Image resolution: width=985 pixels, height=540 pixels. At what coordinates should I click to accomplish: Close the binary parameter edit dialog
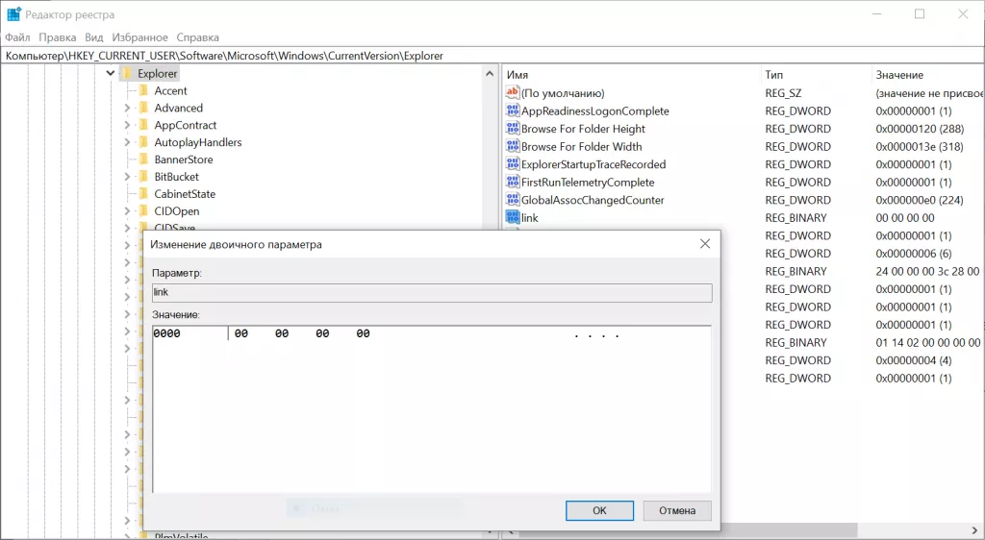(x=705, y=244)
